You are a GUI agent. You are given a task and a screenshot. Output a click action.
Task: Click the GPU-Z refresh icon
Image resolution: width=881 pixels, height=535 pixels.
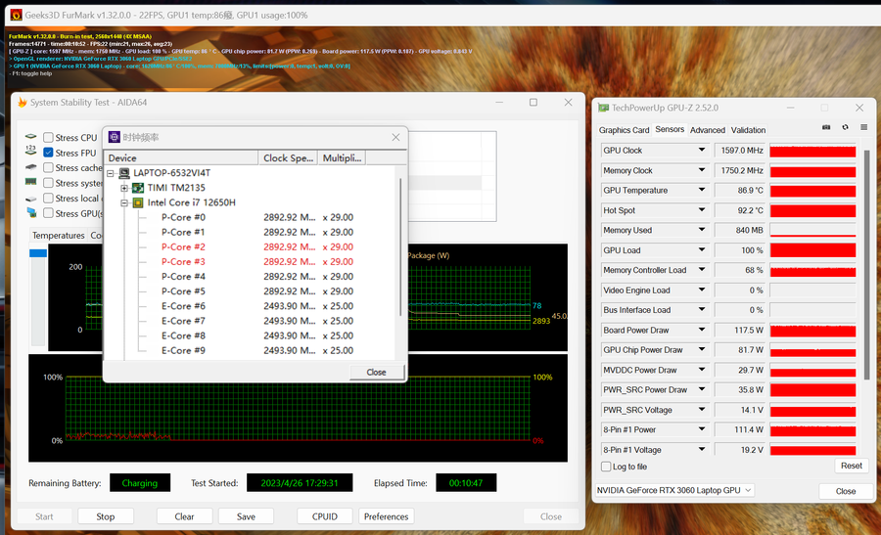(845, 127)
